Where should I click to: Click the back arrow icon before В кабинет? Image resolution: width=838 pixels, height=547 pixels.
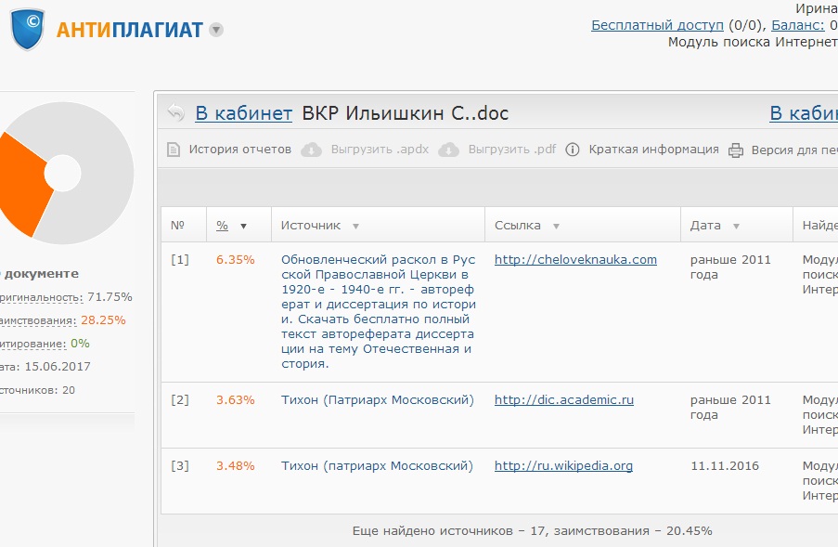[x=176, y=113]
